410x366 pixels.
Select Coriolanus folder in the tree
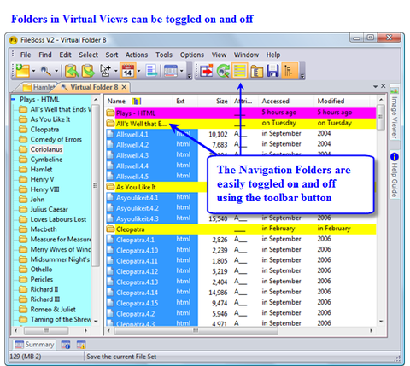pyautogui.click(x=46, y=149)
